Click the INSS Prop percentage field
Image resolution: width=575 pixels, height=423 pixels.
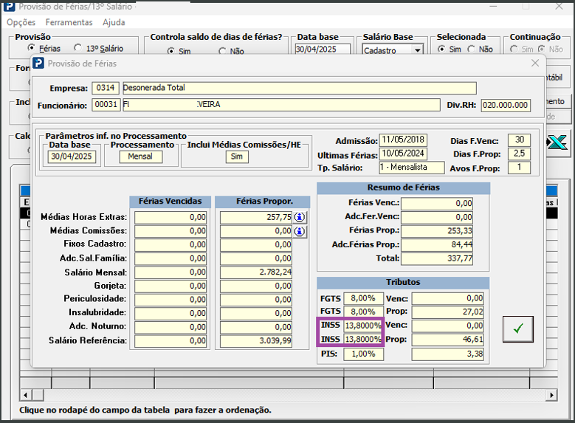click(x=362, y=340)
